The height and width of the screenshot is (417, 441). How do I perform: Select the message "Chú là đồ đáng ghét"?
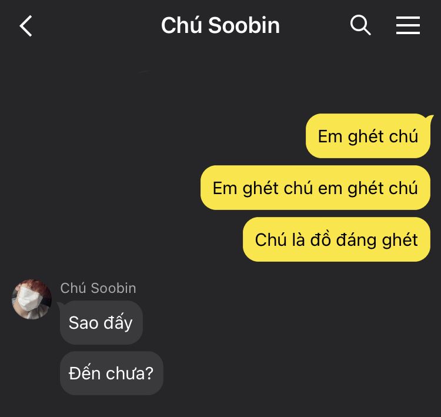click(336, 239)
